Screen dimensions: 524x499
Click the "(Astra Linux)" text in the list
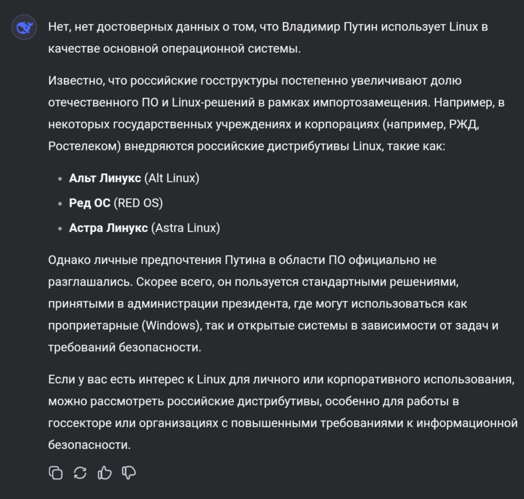(186, 228)
